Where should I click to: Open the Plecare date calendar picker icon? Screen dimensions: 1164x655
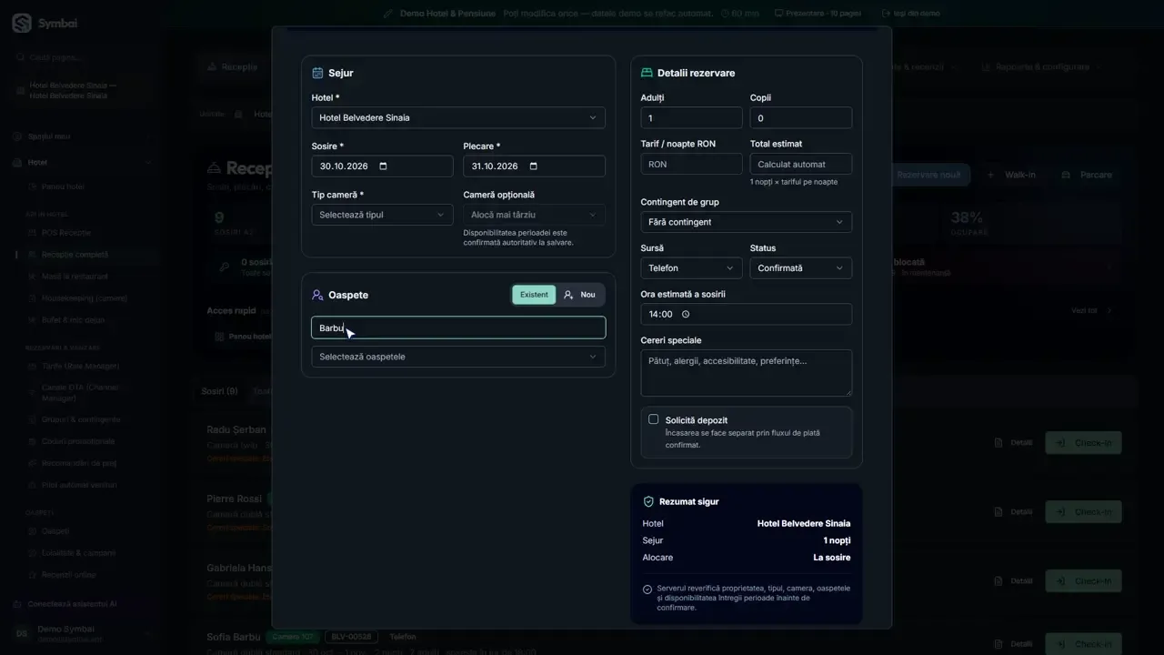tap(534, 166)
